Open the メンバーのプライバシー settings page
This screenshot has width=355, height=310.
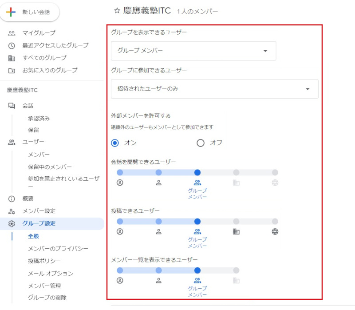pyautogui.click(x=58, y=248)
